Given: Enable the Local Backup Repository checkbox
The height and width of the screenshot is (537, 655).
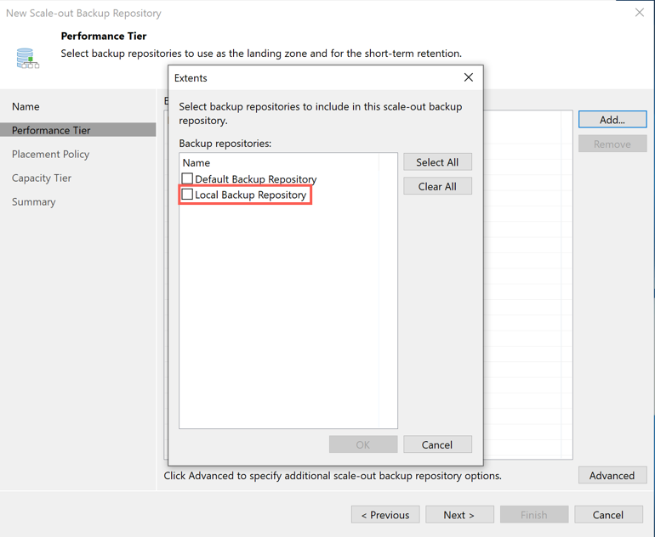Looking at the screenshot, I should (x=187, y=195).
